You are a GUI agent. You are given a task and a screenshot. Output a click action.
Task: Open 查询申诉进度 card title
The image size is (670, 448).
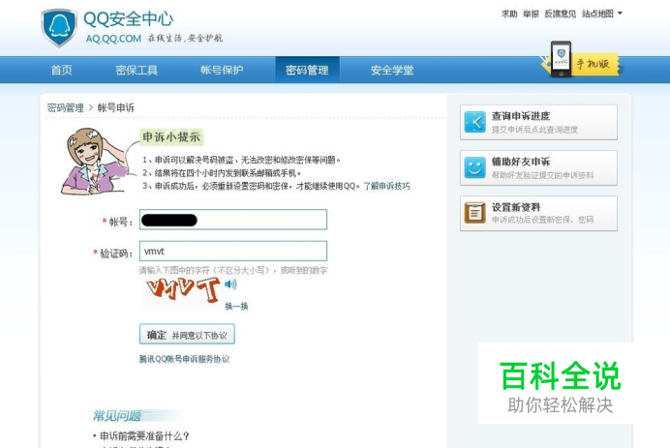[x=521, y=116]
